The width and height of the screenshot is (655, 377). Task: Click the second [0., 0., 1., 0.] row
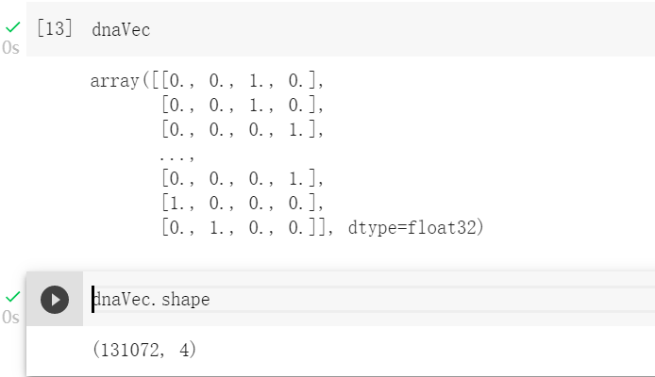243,105
